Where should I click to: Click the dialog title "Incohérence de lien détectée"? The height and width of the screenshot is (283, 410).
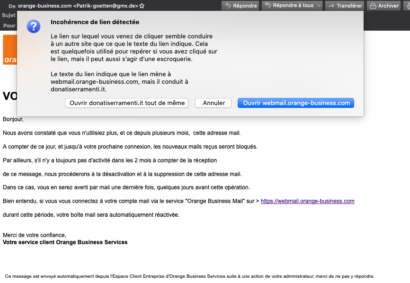tap(95, 22)
